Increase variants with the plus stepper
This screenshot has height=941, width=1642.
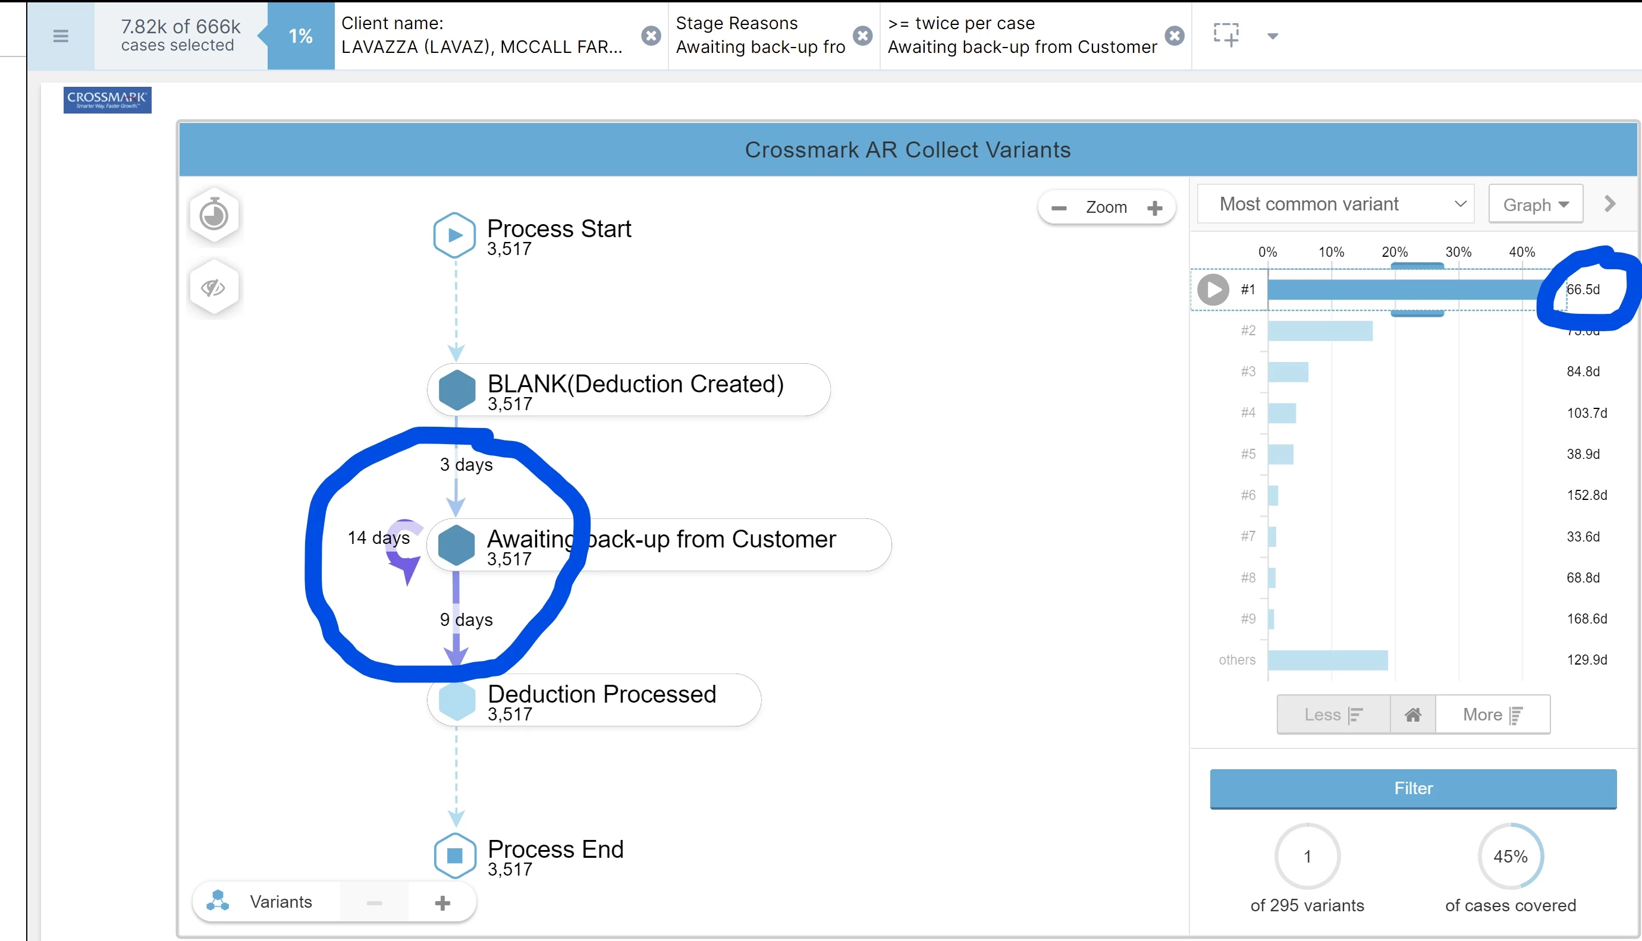tap(443, 902)
